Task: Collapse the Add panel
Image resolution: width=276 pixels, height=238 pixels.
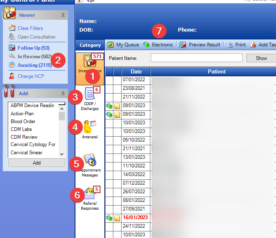Action: click(x=63, y=94)
